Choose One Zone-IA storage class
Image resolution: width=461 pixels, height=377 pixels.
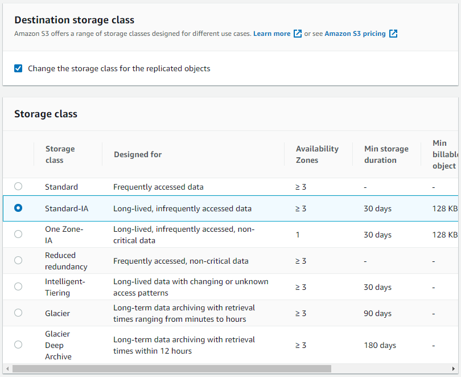click(x=18, y=234)
